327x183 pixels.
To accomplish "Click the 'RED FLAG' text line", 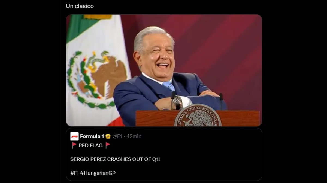I will click(90, 145).
